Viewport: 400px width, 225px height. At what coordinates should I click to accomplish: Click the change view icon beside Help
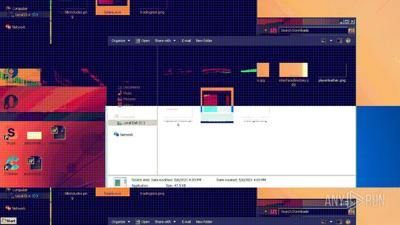tap(323, 41)
